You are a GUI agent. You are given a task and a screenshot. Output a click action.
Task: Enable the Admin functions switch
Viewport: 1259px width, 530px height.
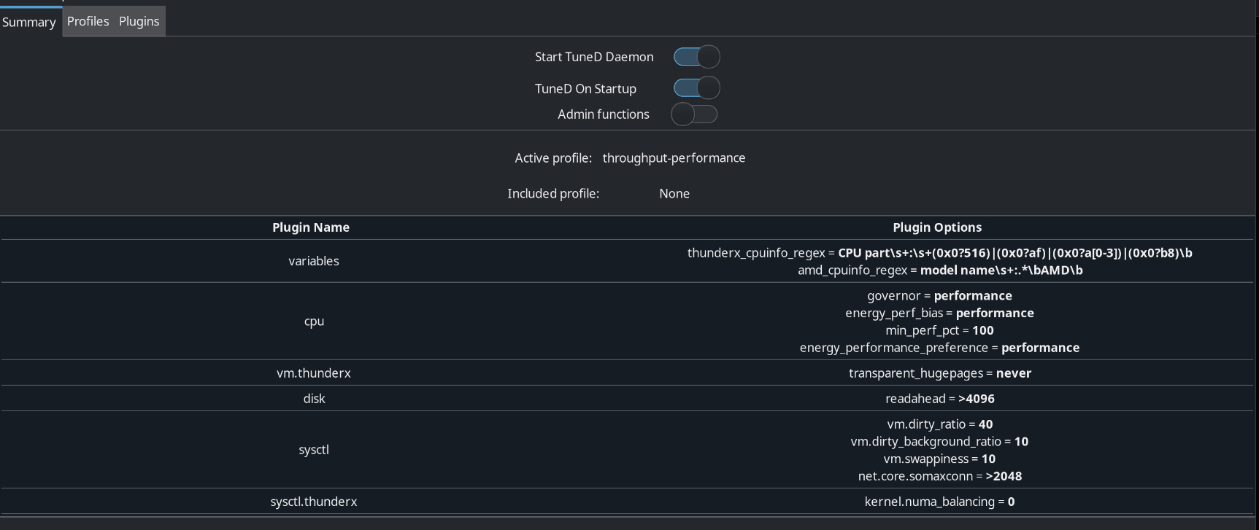tap(694, 114)
